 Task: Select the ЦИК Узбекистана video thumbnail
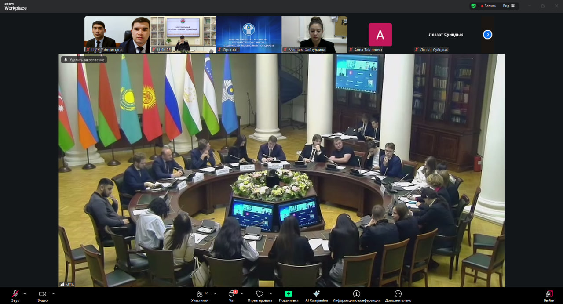[117, 34]
